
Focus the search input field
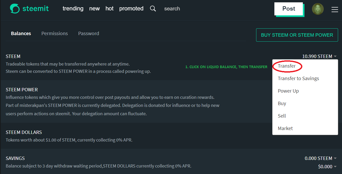click(x=172, y=9)
